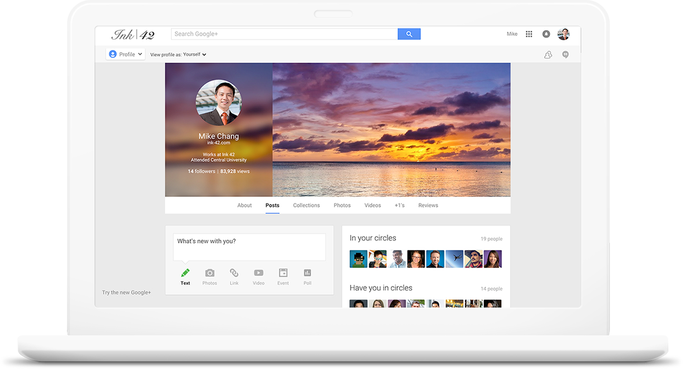683x369 pixels.
Task: Open the Google apps grid icon
Action: click(528, 34)
